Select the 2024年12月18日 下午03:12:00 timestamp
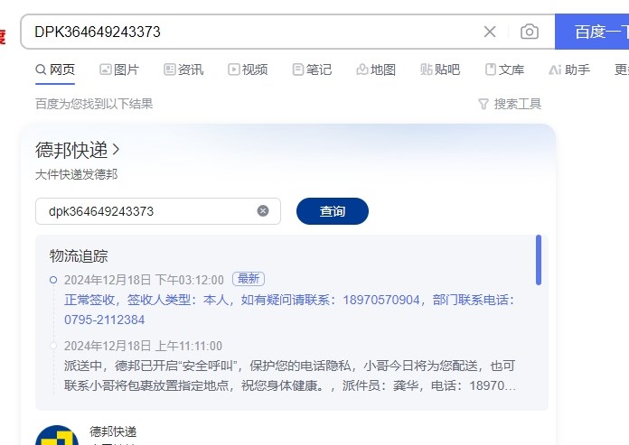Image resolution: width=629 pixels, height=445 pixels. 144,280
